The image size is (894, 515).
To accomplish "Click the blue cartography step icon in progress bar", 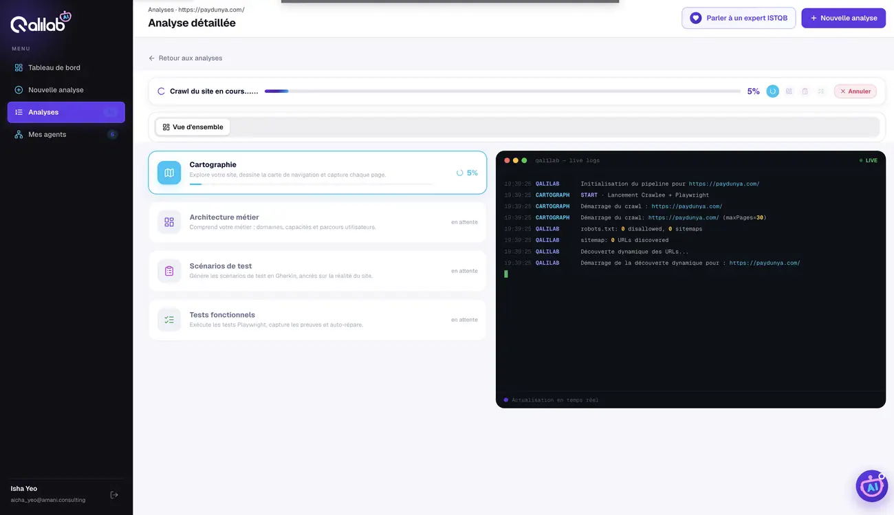I will pos(773,91).
